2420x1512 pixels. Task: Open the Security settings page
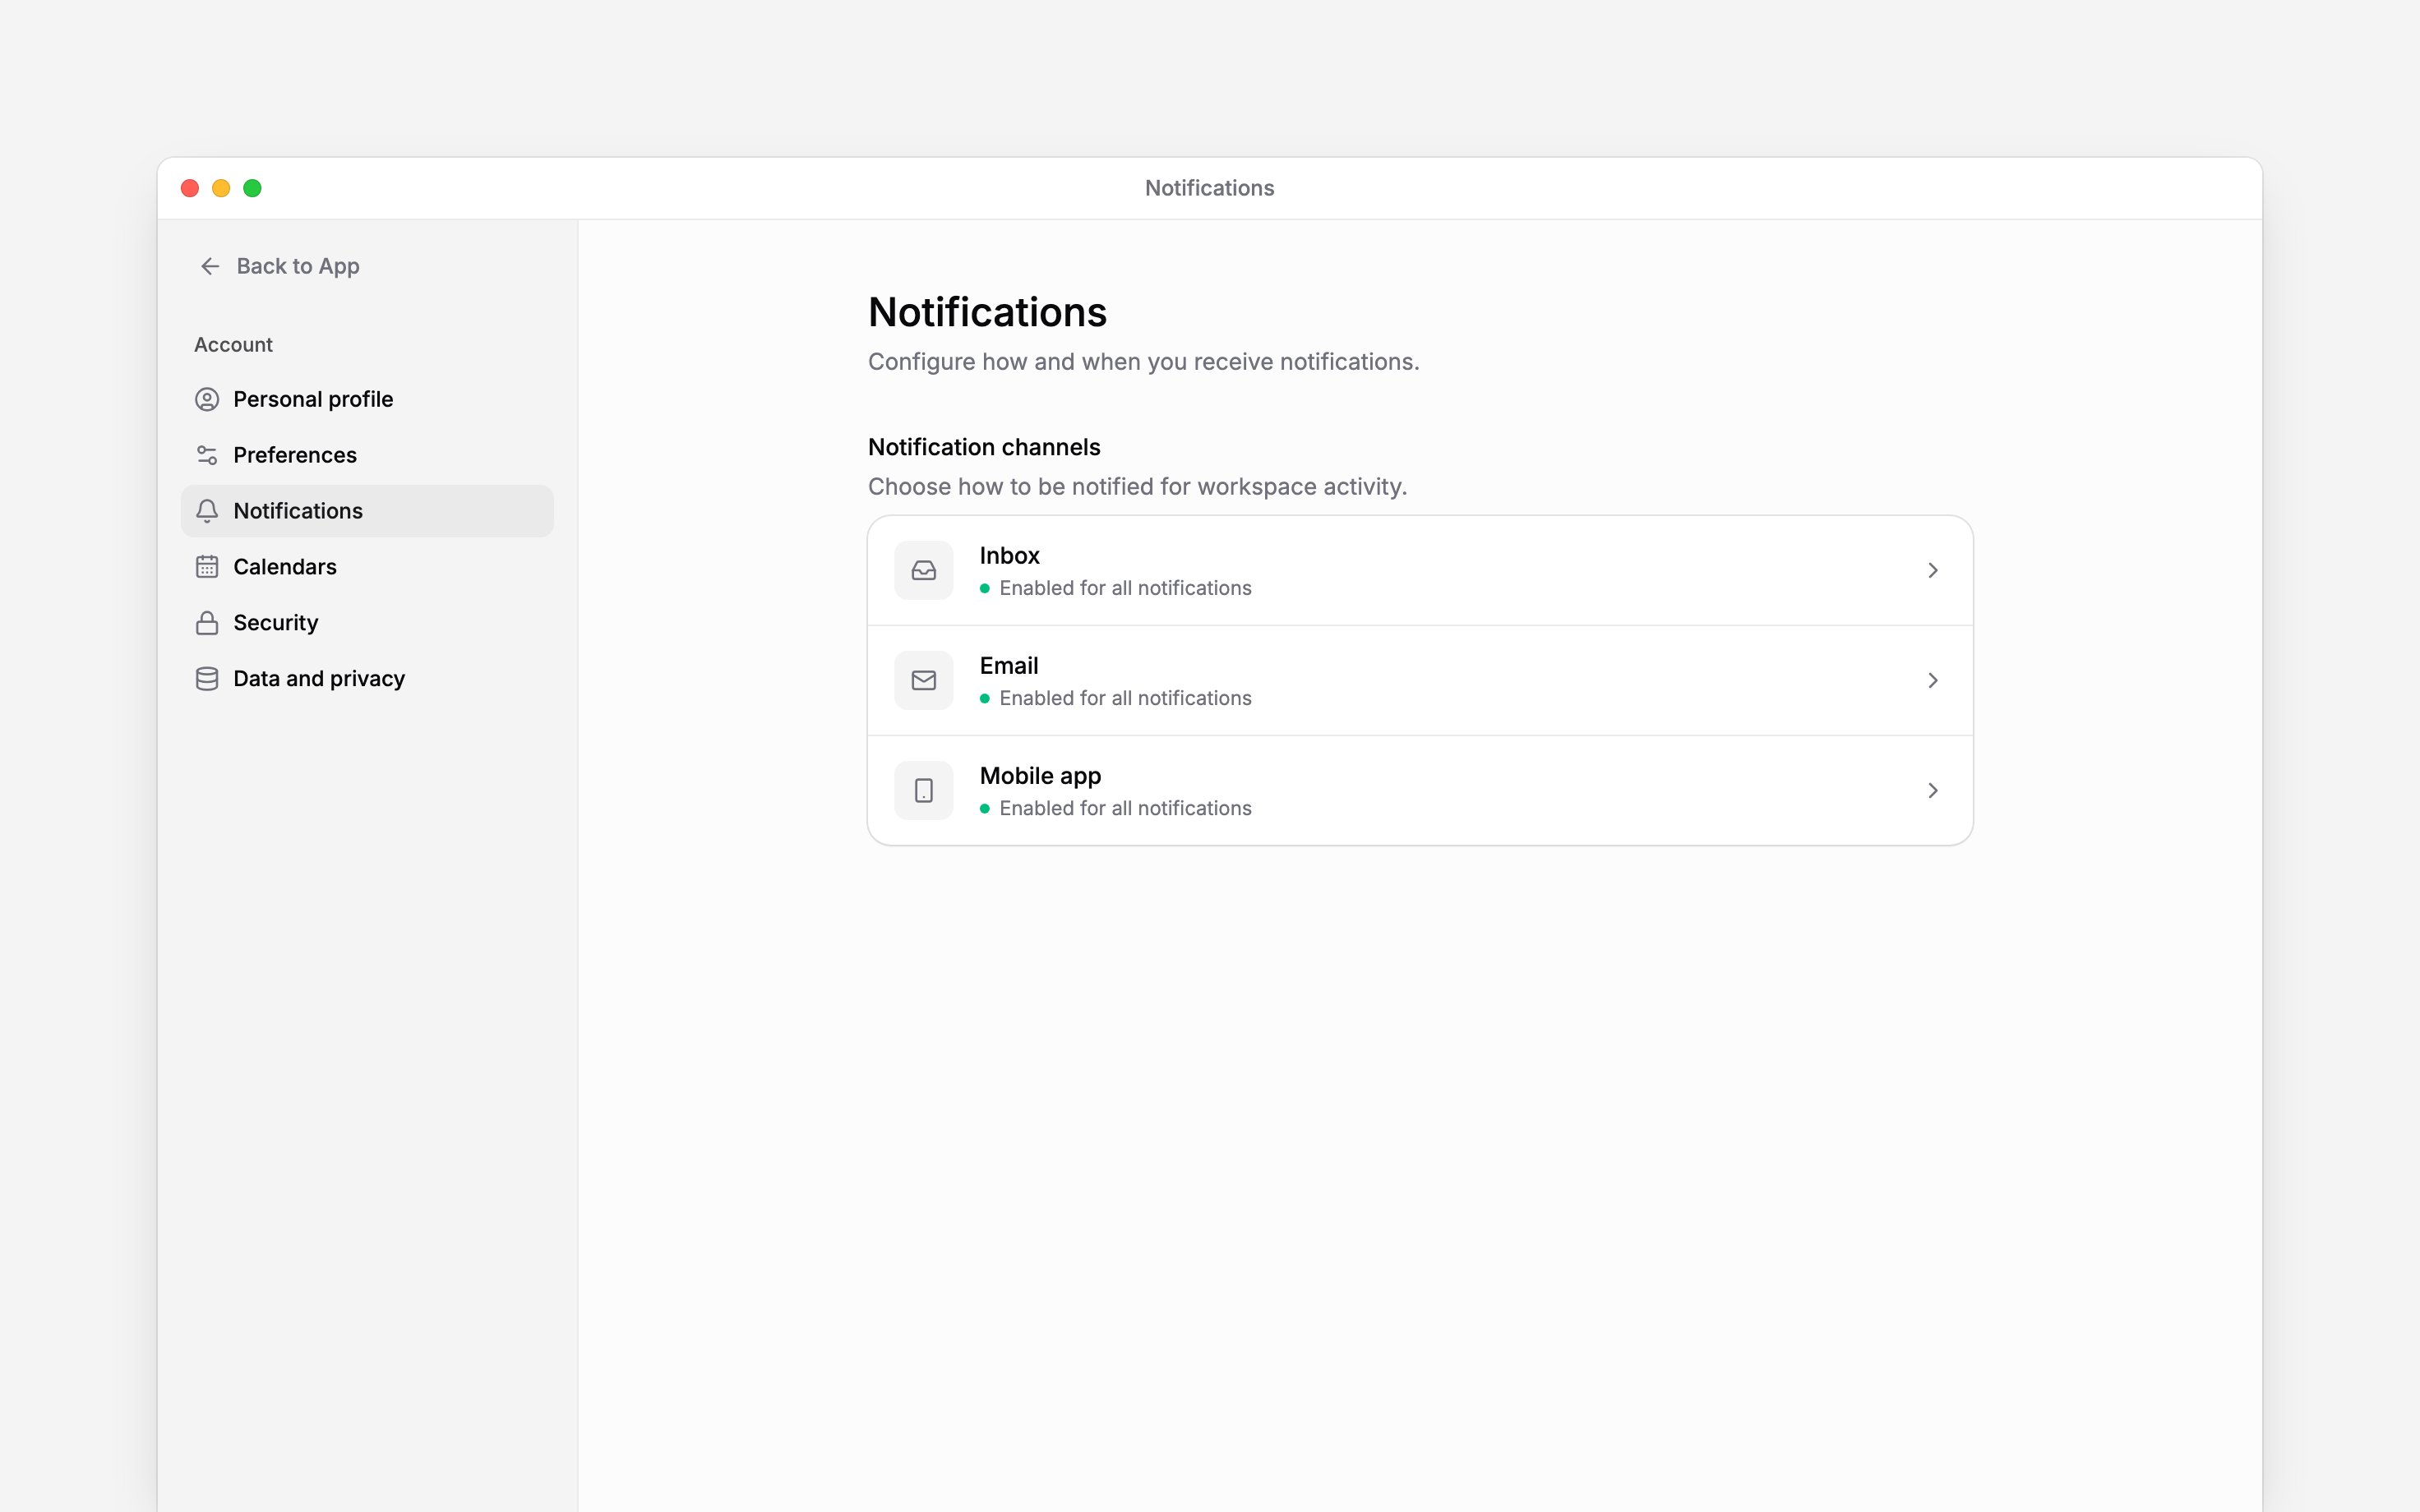[x=367, y=623]
